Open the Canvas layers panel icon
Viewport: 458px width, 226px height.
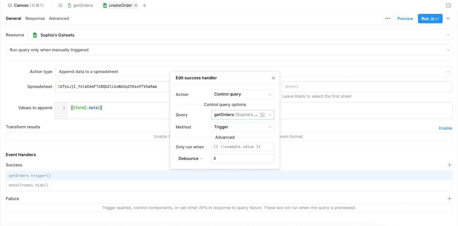(10, 5)
